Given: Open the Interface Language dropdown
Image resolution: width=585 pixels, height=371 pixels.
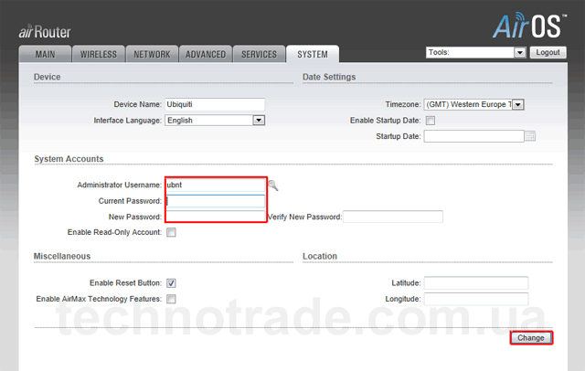Looking at the screenshot, I should [x=215, y=121].
